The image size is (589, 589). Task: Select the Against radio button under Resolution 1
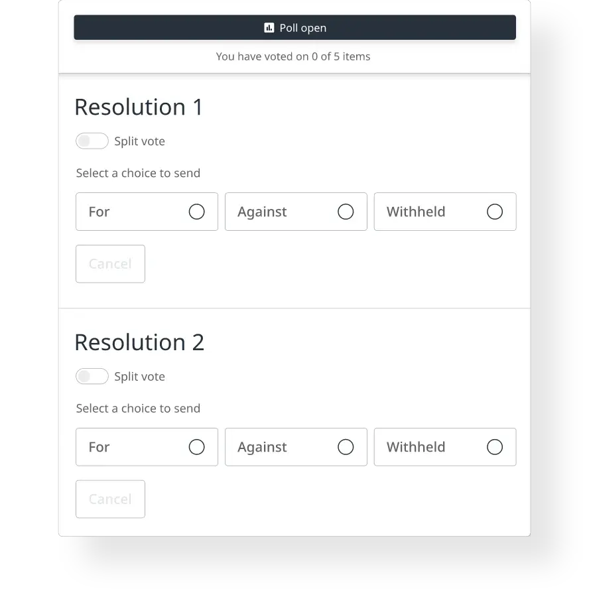point(346,212)
